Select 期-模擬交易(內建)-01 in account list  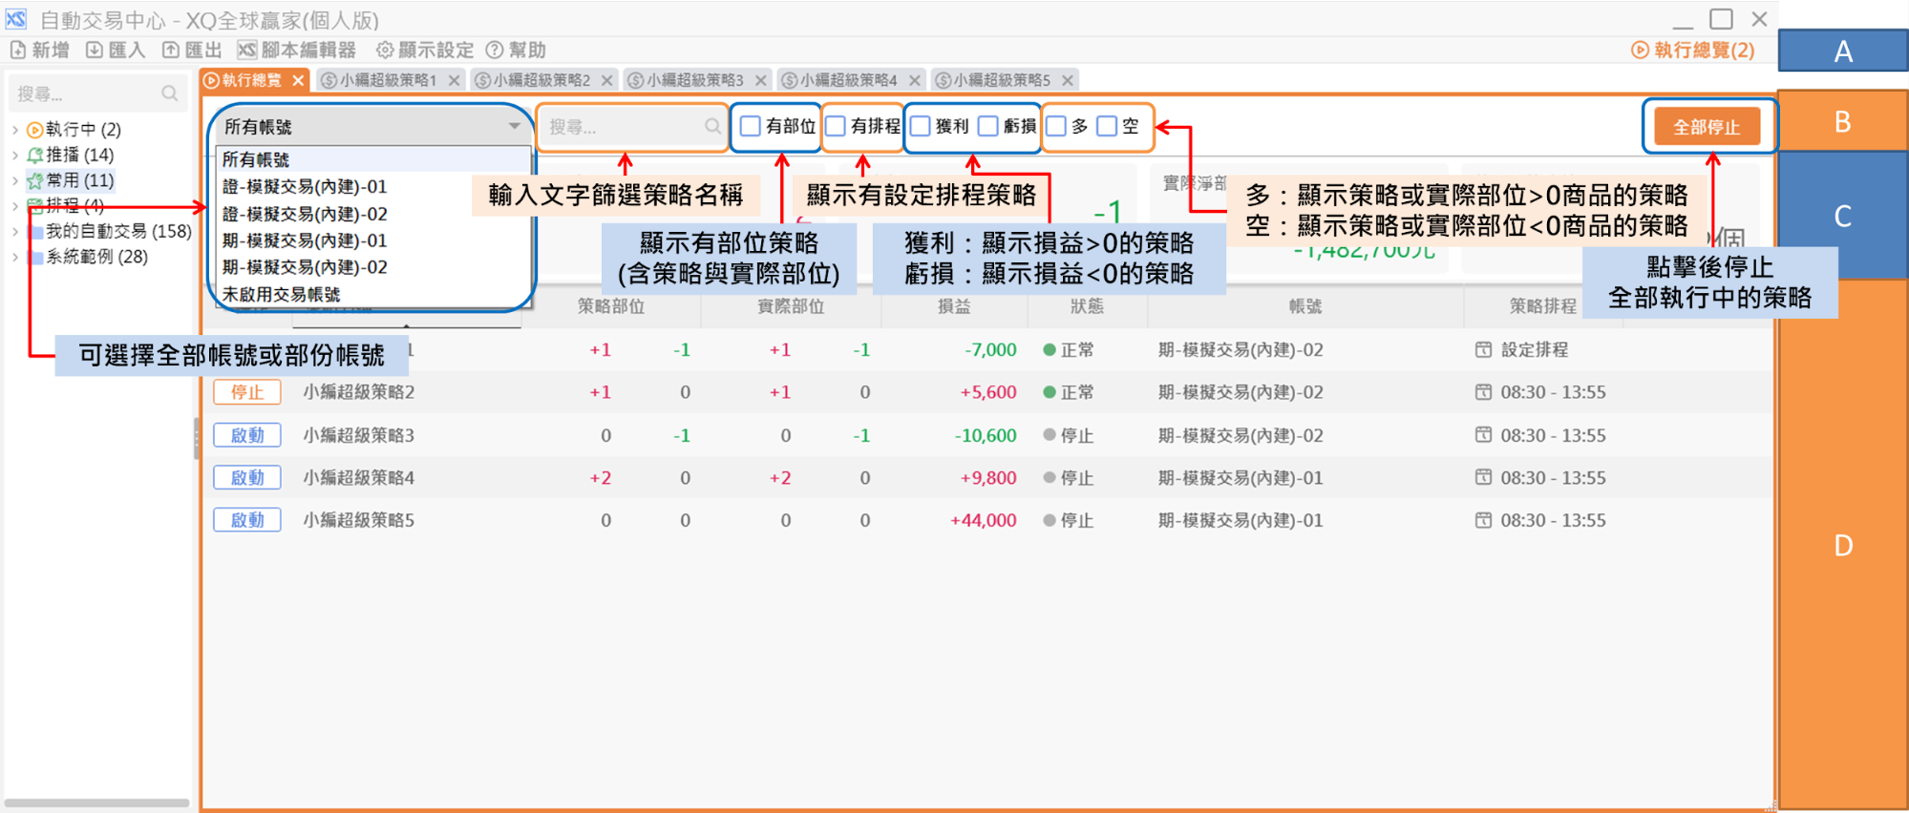click(305, 240)
